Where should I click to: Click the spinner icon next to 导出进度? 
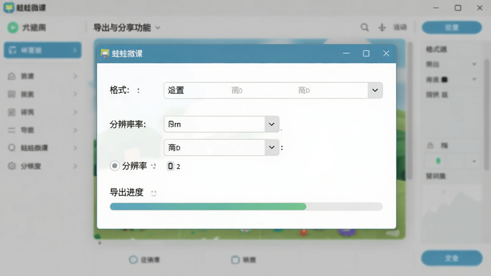coord(153,193)
